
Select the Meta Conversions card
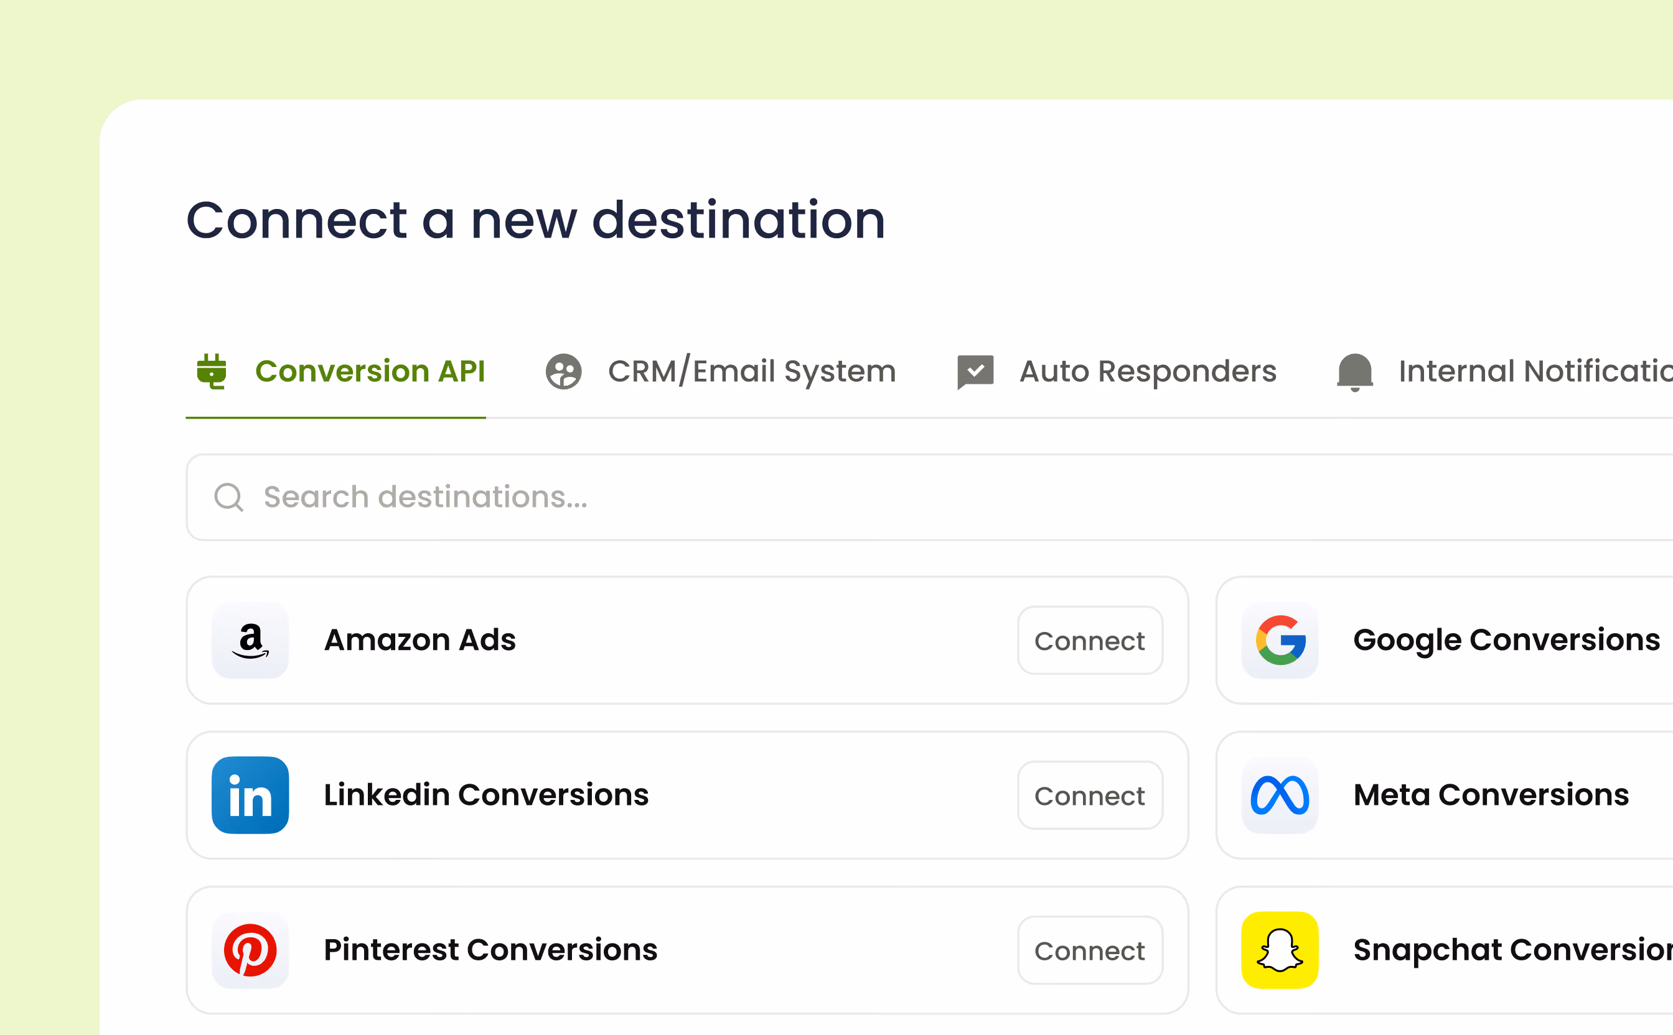pos(1445,796)
